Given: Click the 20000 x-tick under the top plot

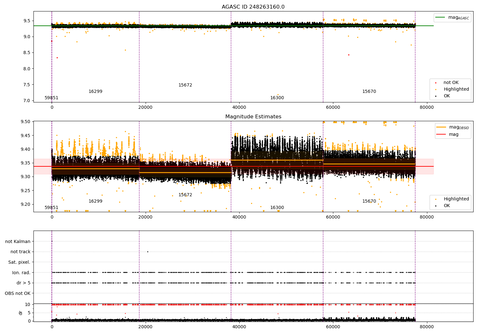Looking at the screenshot, I should tap(145, 108).
